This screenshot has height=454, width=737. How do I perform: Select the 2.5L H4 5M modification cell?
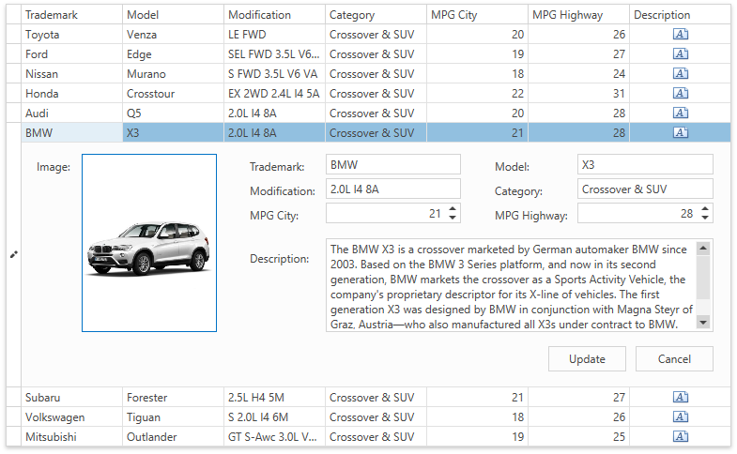274,398
